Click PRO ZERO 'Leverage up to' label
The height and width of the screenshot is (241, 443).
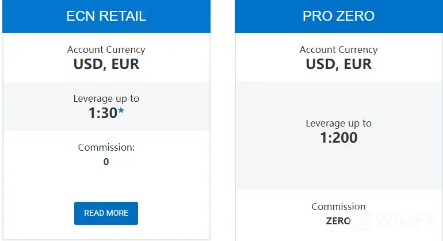[338, 123]
